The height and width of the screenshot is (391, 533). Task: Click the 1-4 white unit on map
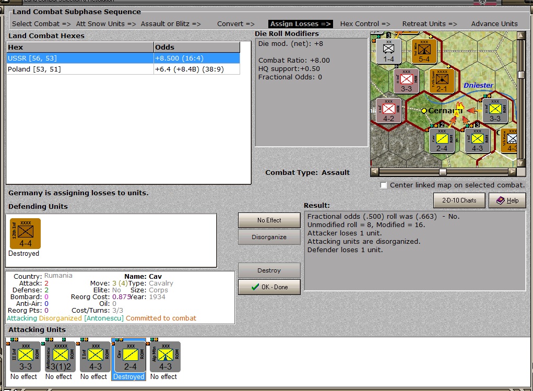pyautogui.click(x=388, y=50)
